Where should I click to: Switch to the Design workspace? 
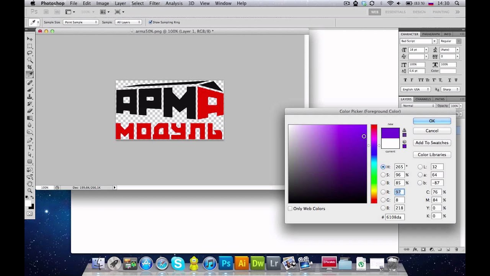[x=419, y=12]
